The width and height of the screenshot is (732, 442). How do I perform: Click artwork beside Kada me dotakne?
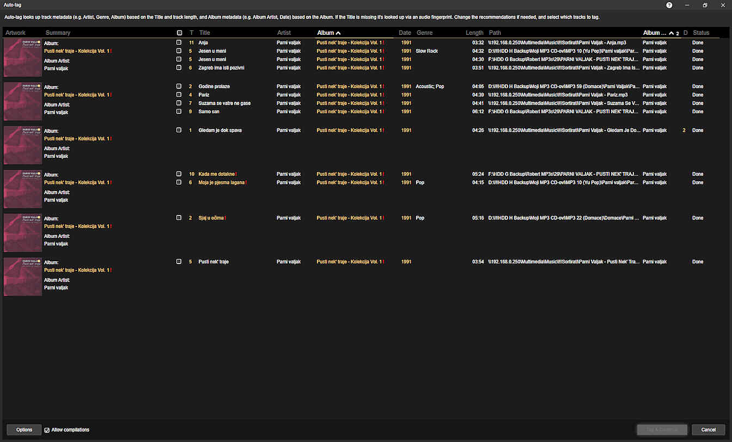pyautogui.click(x=23, y=189)
